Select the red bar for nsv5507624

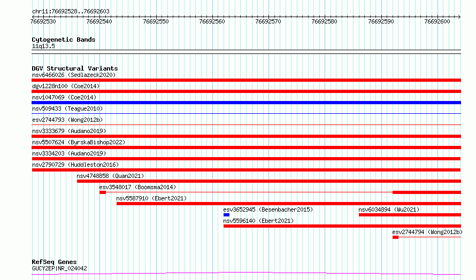tap(246, 147)
